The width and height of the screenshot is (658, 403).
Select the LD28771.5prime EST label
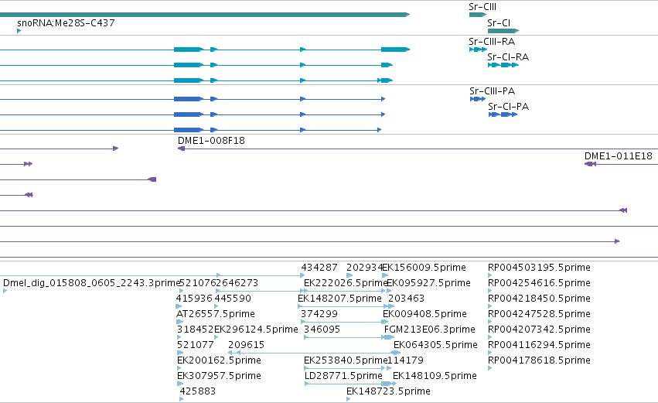[x=343, y=376]
